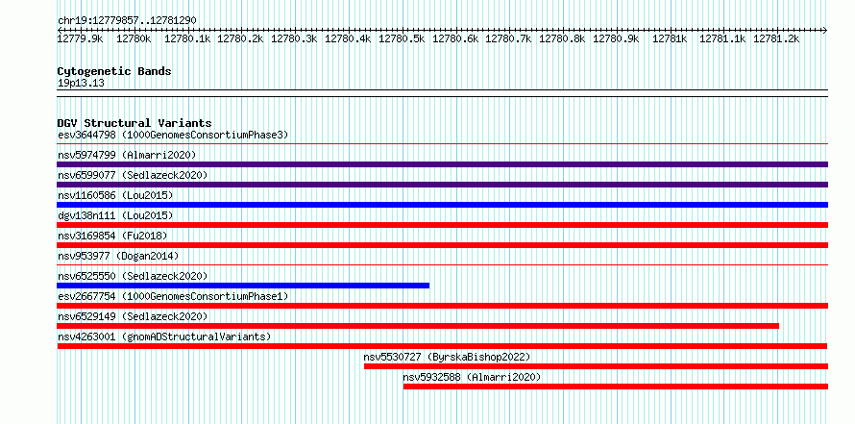This screenshot has height=424, width=855.
Task: Select the nsv5932588 (Almarri2020) label
Action: (x=472, y=377)
